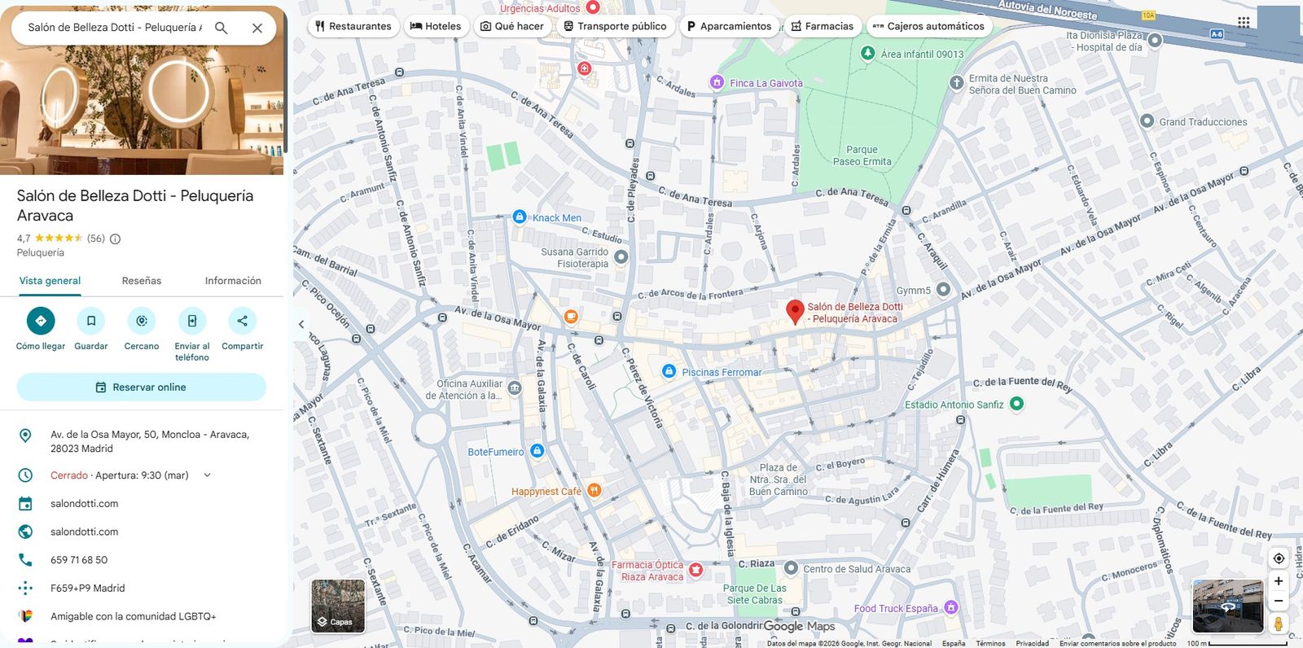
Task: Select the Vista general tab
Action: (x=50, y=281)
